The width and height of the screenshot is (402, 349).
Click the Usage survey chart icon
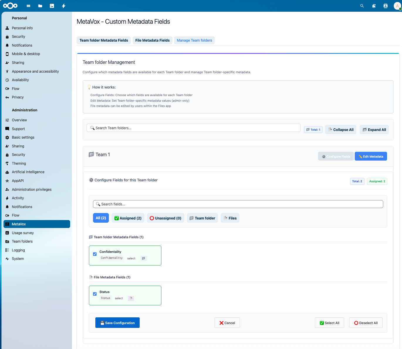pyautogui.click(x=7, y=233)
